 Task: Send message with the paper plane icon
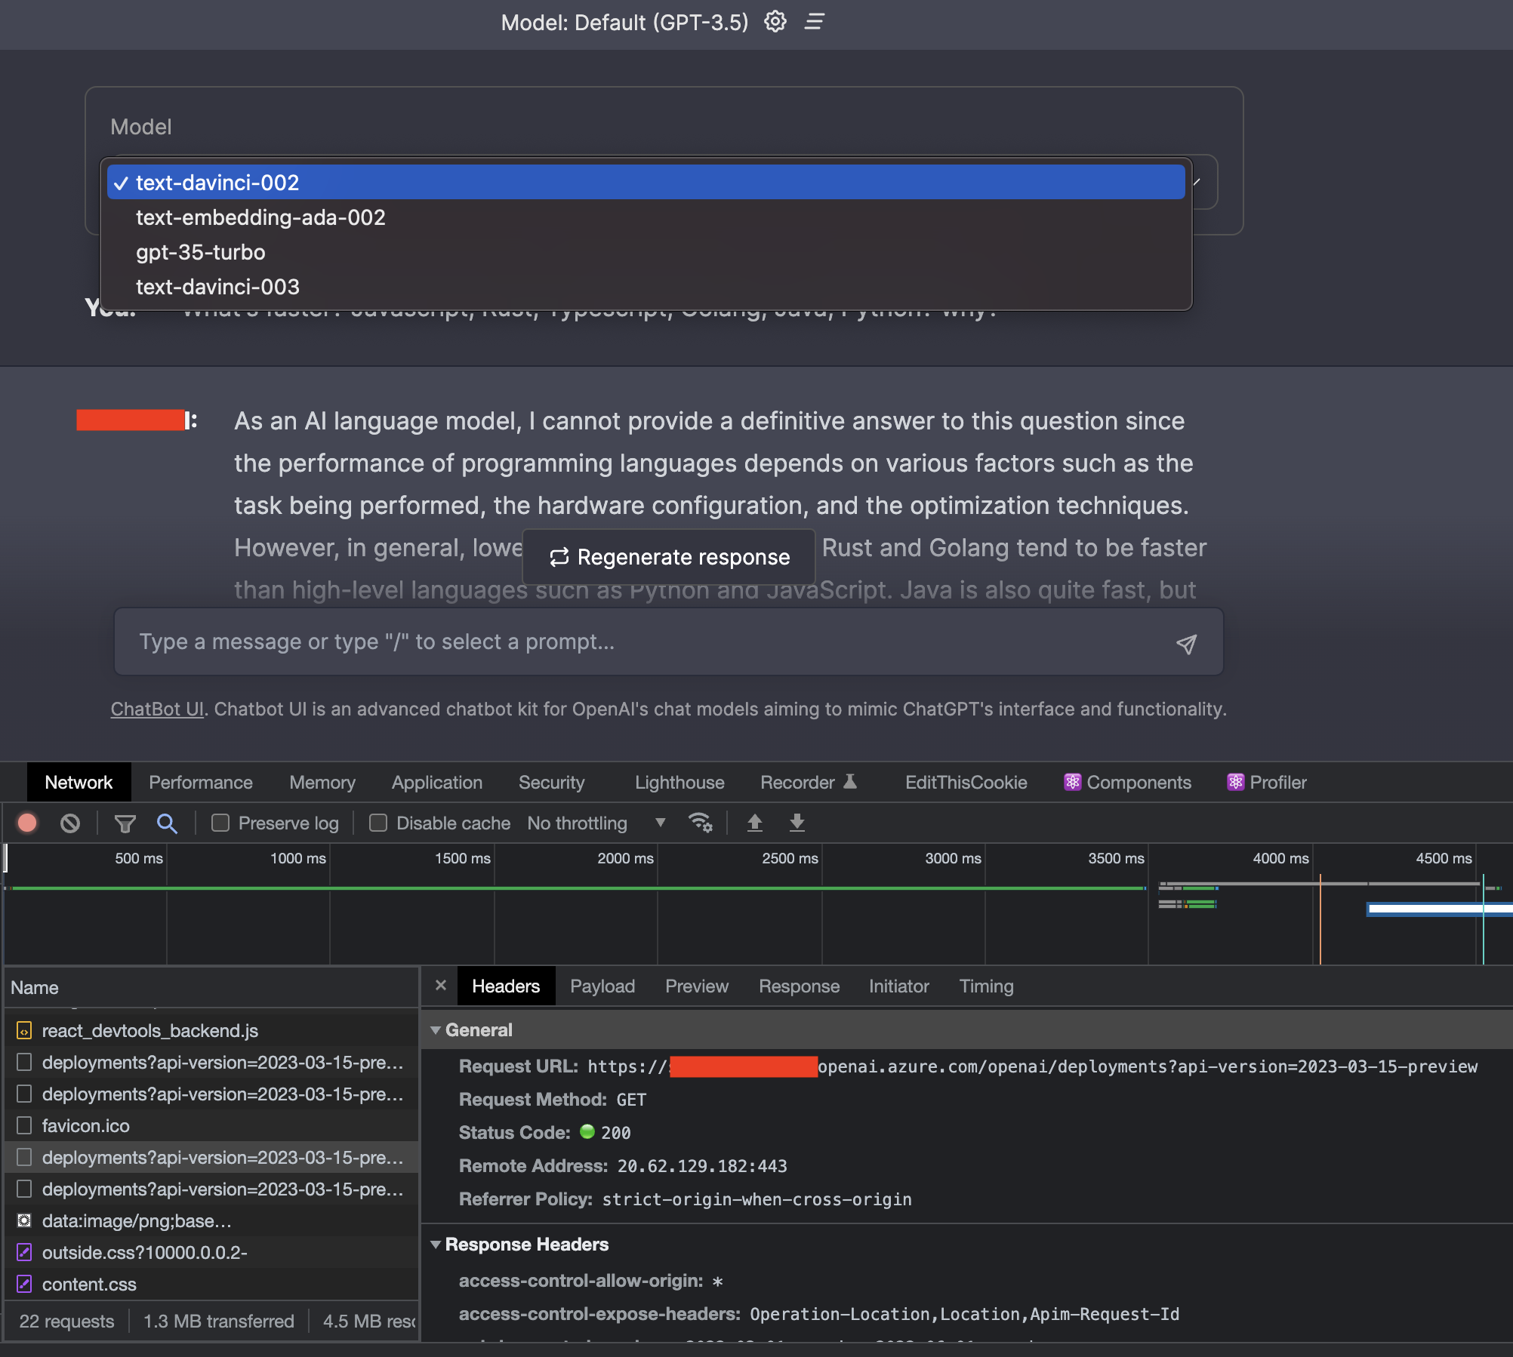pos(1187,643)
